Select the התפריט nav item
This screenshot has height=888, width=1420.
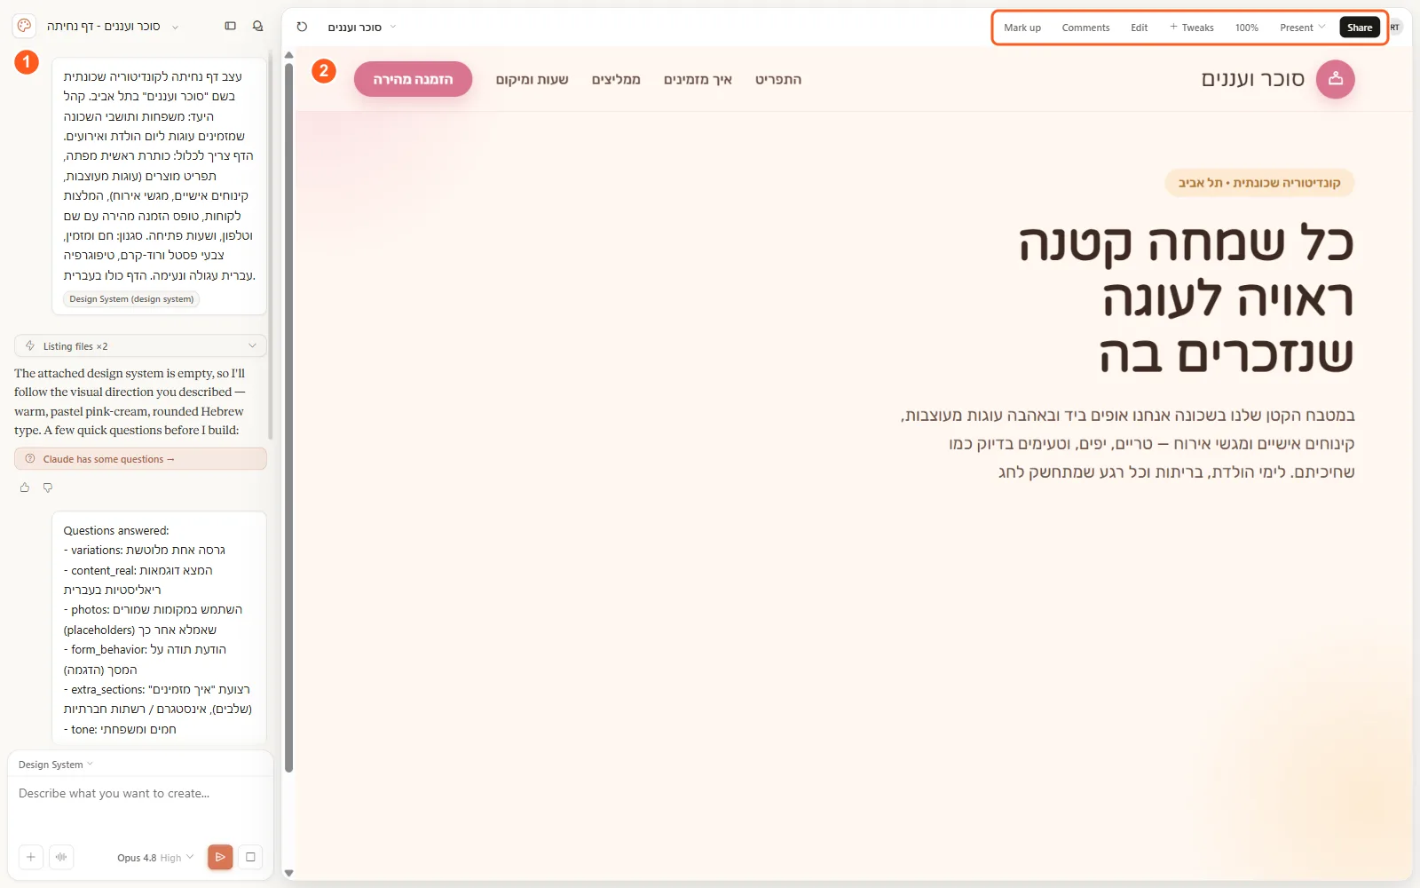click(x=778, y=79)
